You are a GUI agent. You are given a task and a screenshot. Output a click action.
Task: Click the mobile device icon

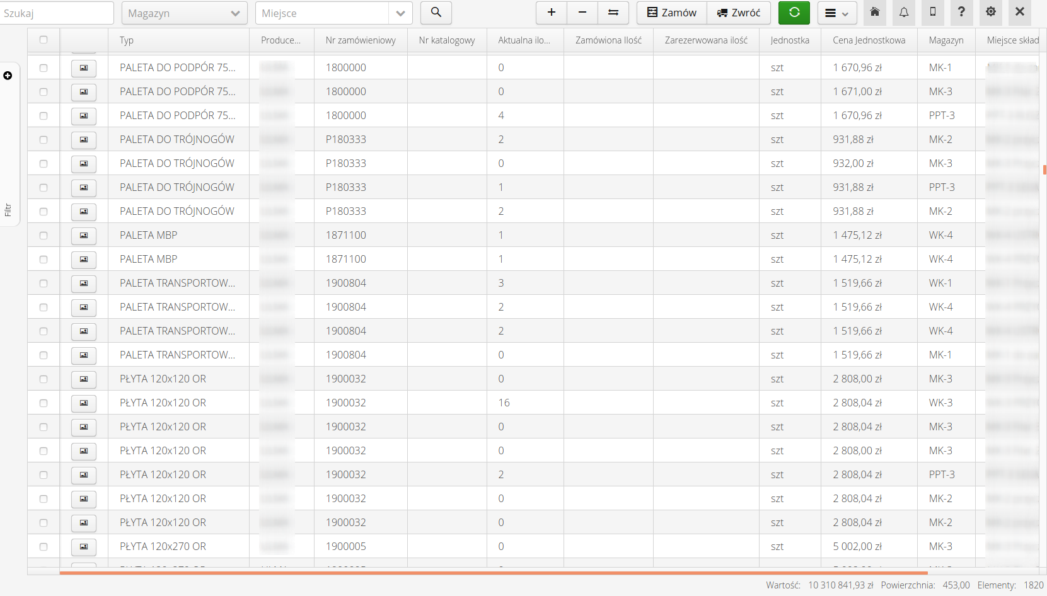click(x=932, y=12)
